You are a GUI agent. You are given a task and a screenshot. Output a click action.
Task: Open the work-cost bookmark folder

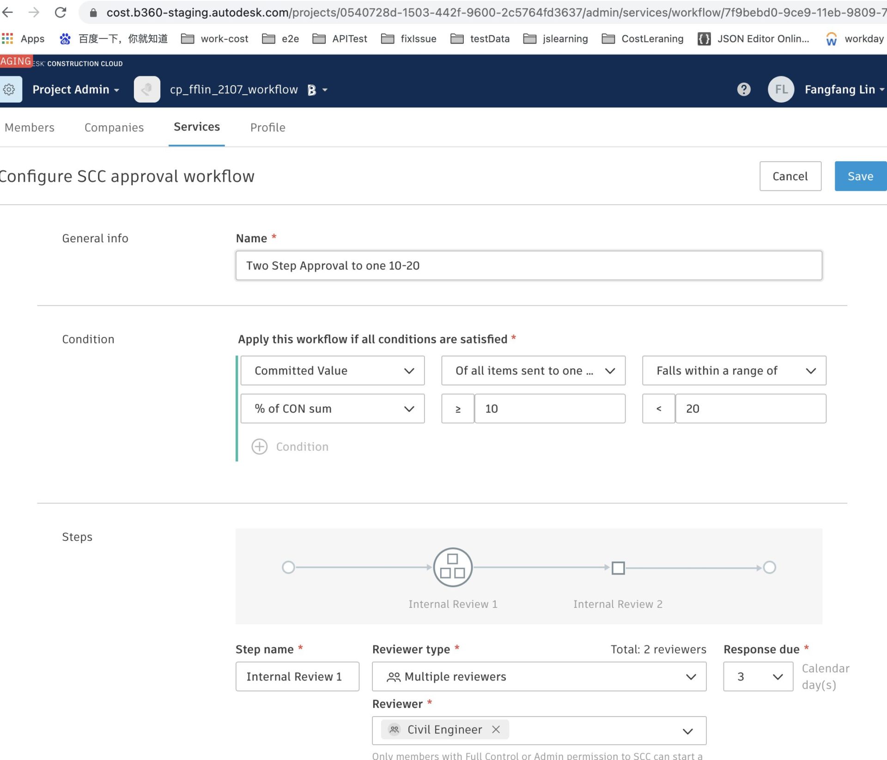coord(215,39)
